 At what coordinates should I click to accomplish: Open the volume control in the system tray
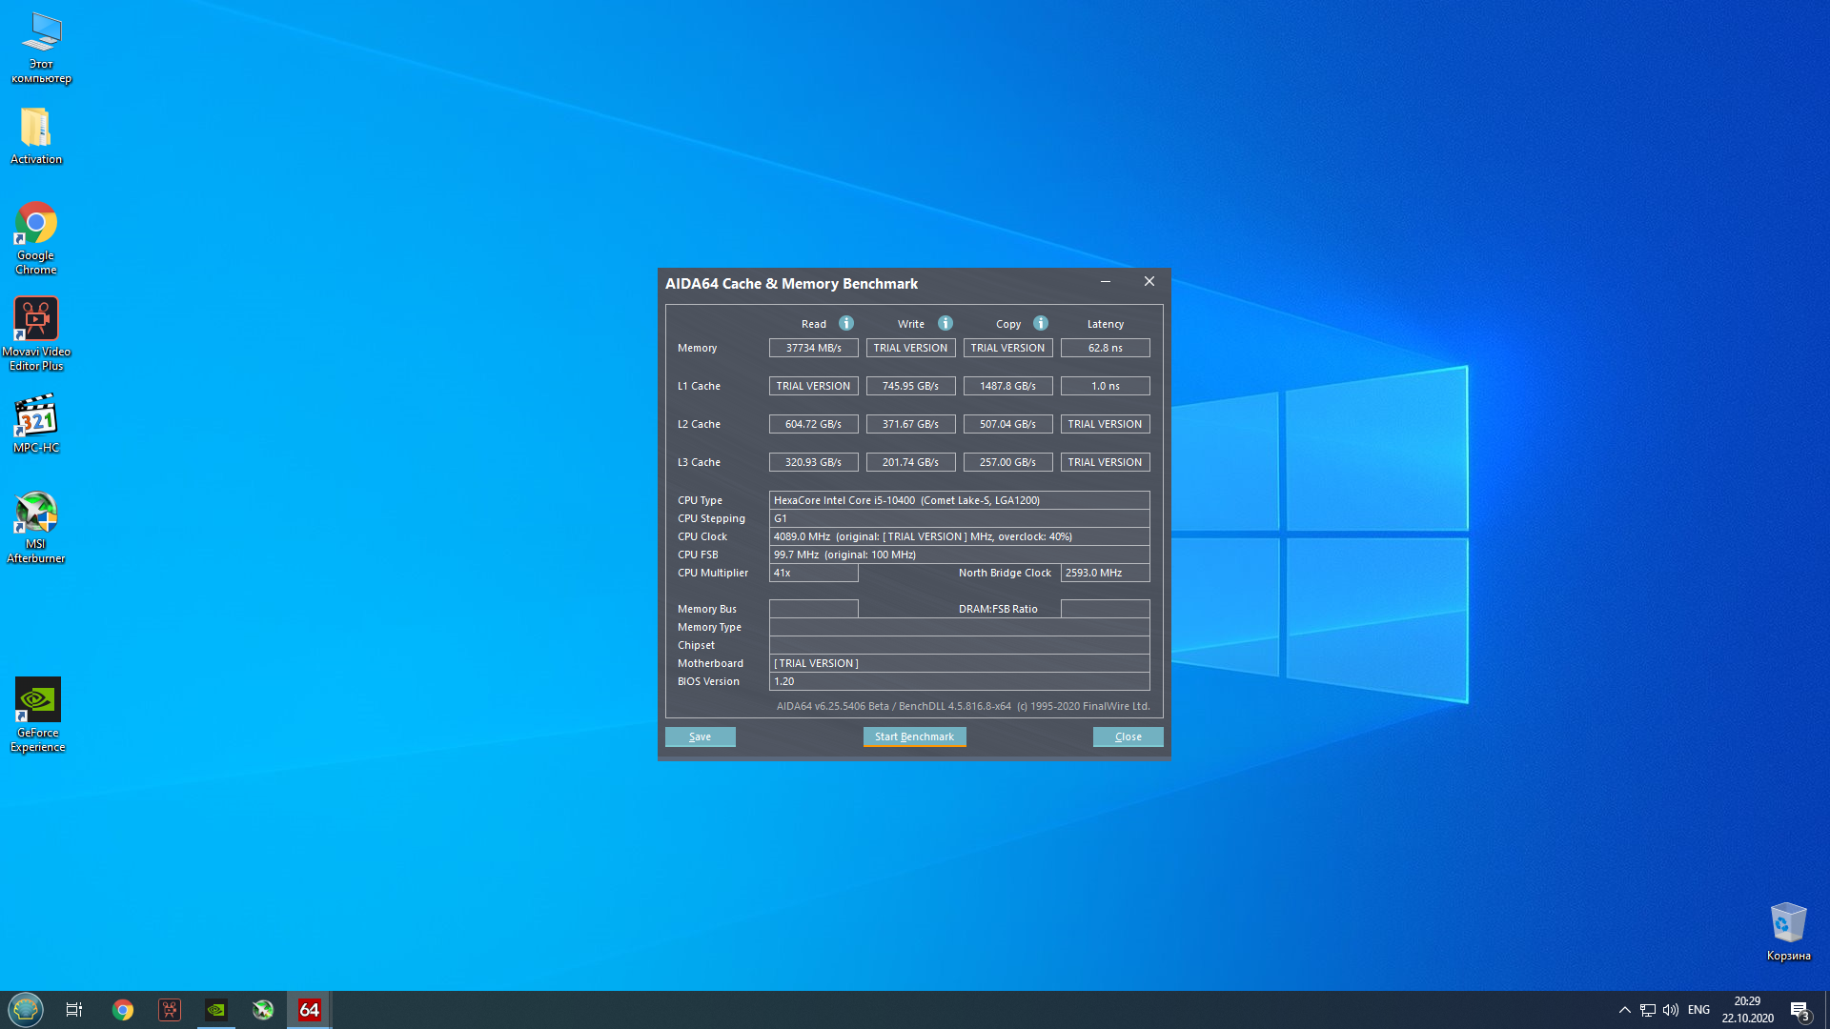[x=1672, y=1009]
